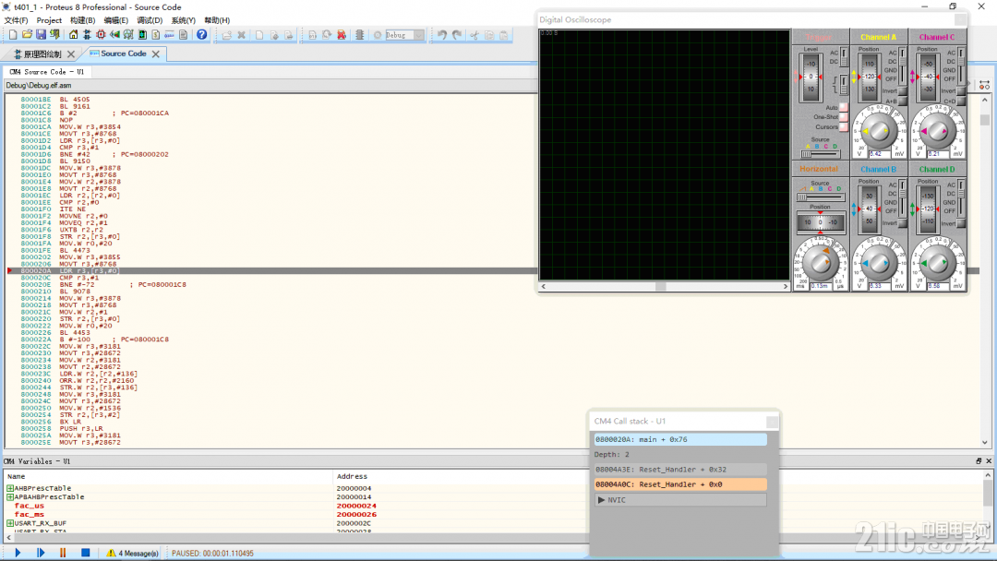Open the Debug configuration dropdown
The height and width of the screenshot is (561, 997).
click(x=419, y=35)
